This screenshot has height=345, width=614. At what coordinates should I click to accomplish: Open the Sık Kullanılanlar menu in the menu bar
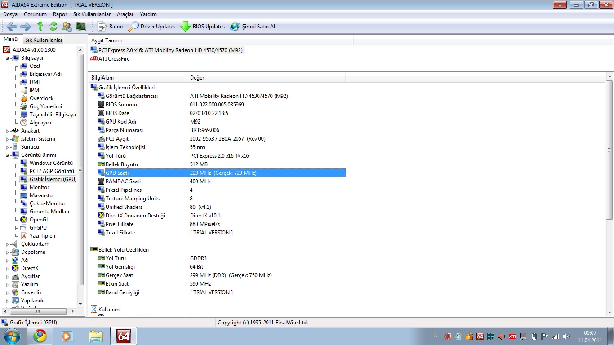(x=92, y=14)
